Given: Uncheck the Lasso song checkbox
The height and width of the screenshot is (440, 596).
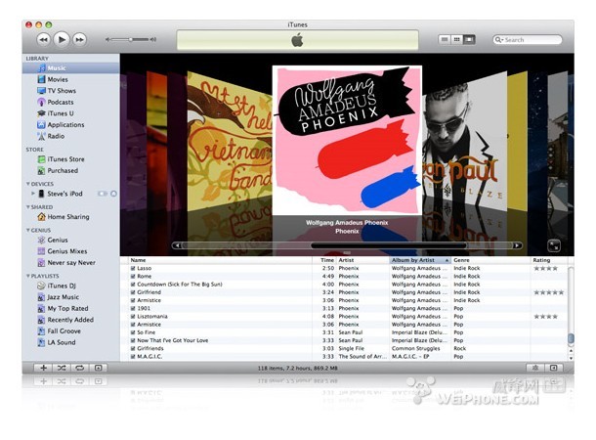Looking at the screenshot, I should click(x=133, y=268).
